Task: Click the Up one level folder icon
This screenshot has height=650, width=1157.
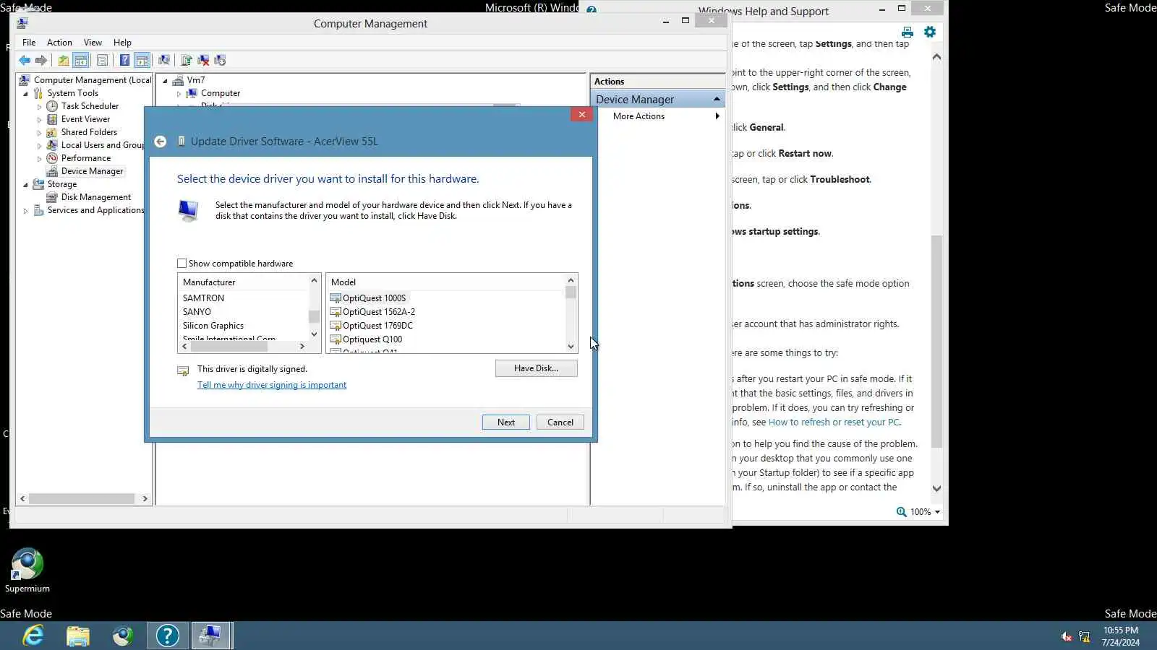Action: coord(64,61)
